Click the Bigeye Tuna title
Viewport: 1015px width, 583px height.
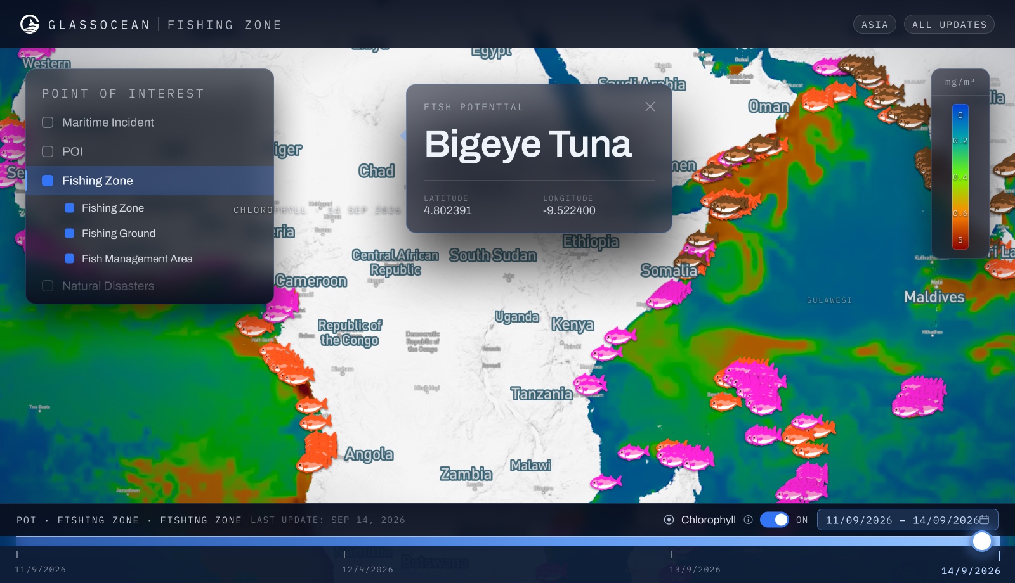(x=528, y=144)
